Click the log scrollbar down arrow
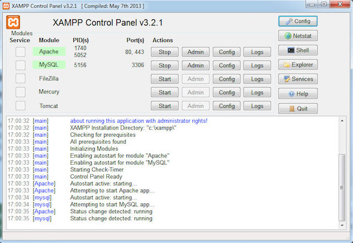Screen dimensions: 353x243 point(342,225)
